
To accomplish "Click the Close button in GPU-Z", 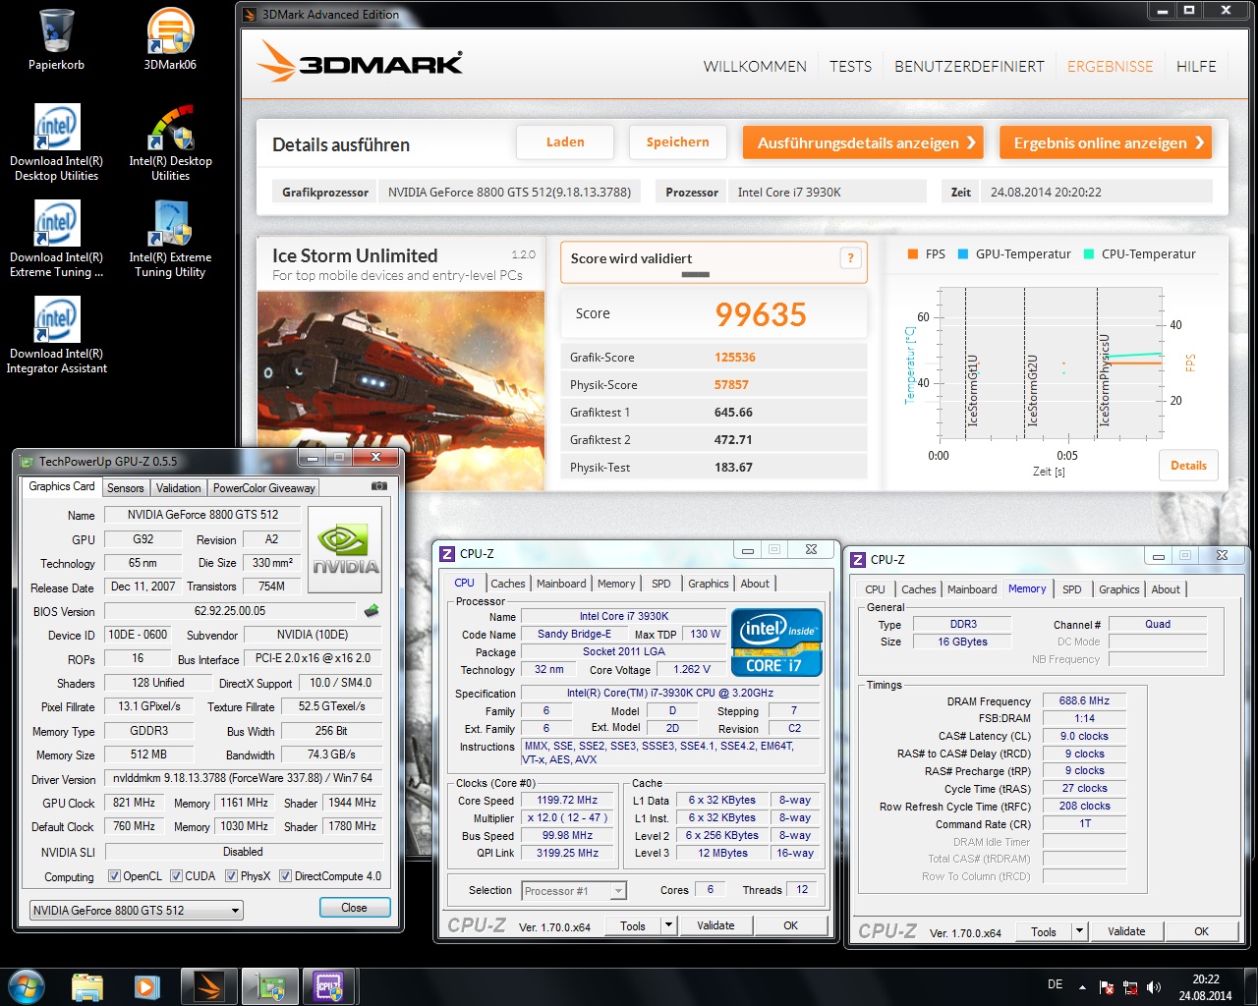I will [x=354, y=908].
